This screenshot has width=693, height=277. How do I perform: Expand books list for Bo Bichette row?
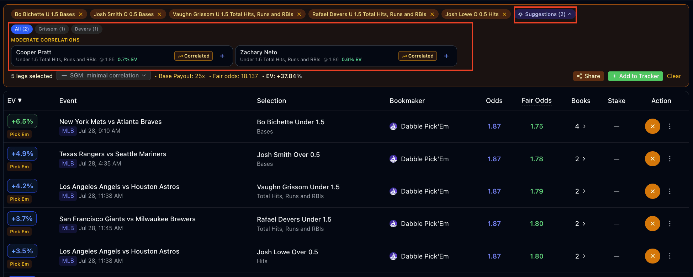[581, 126]
